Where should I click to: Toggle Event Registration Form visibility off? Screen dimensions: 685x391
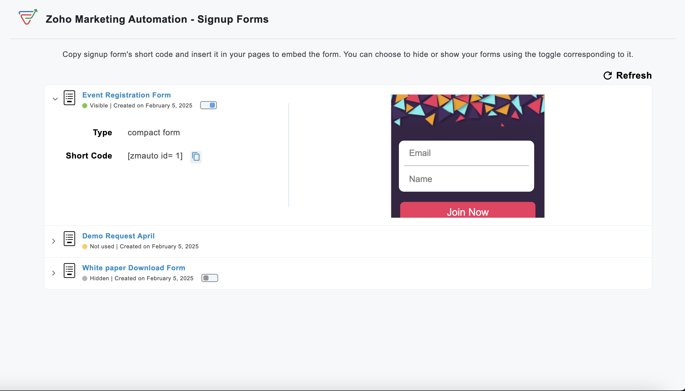pyautogui.click(x=208, y=105)
